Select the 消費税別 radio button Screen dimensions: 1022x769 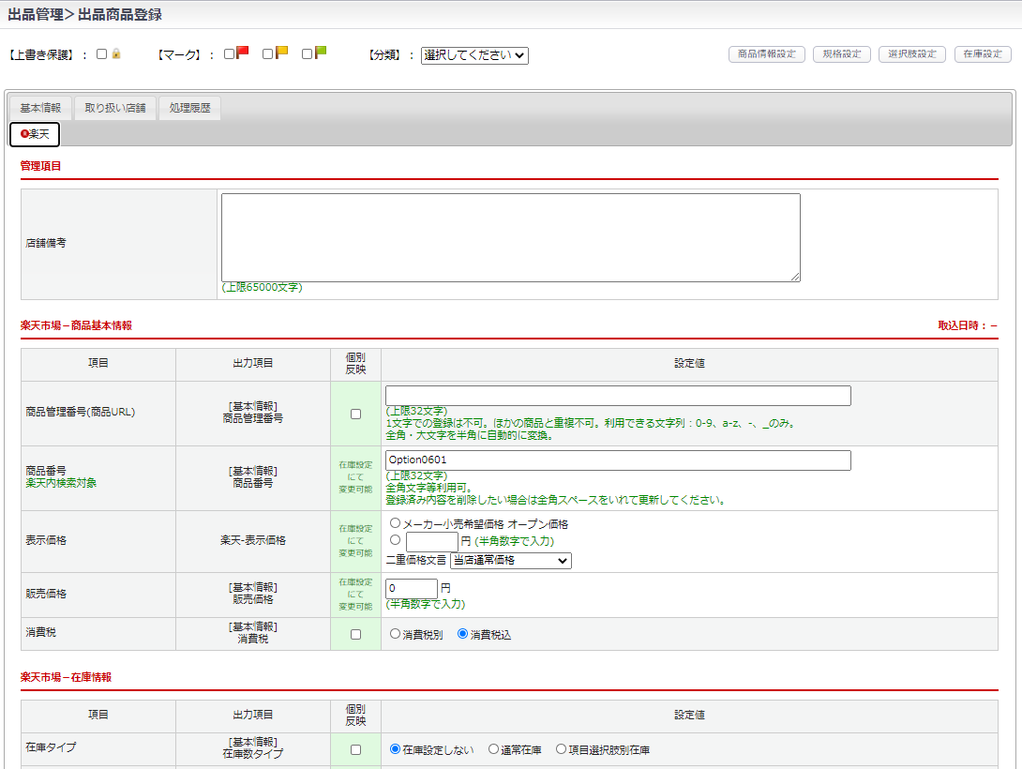coord(396,634)
